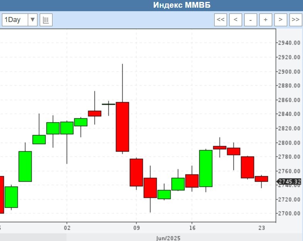Jump to chart start with << button

pos(220,20)
